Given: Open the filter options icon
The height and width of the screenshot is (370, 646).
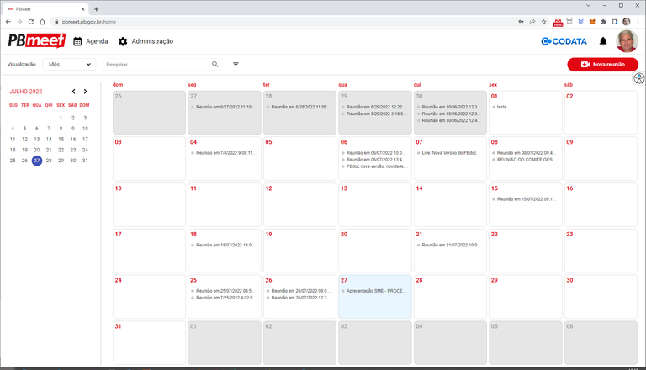Looking at the screenshot, I should [236, 64].
